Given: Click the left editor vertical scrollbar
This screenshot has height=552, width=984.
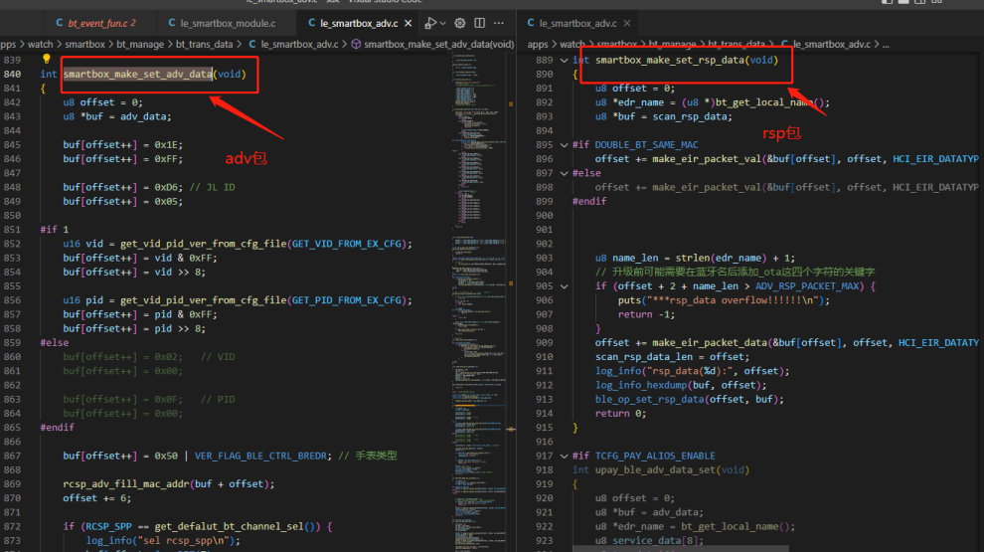Looking at the screenshot, I should tap(511, 301).
